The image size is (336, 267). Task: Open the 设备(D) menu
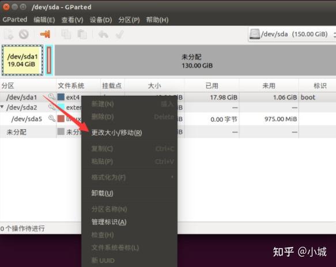coord(101,20)
